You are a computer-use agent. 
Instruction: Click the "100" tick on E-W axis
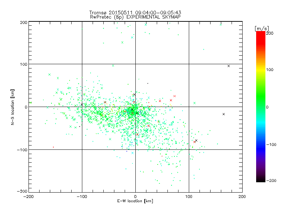tap(189, 197)
